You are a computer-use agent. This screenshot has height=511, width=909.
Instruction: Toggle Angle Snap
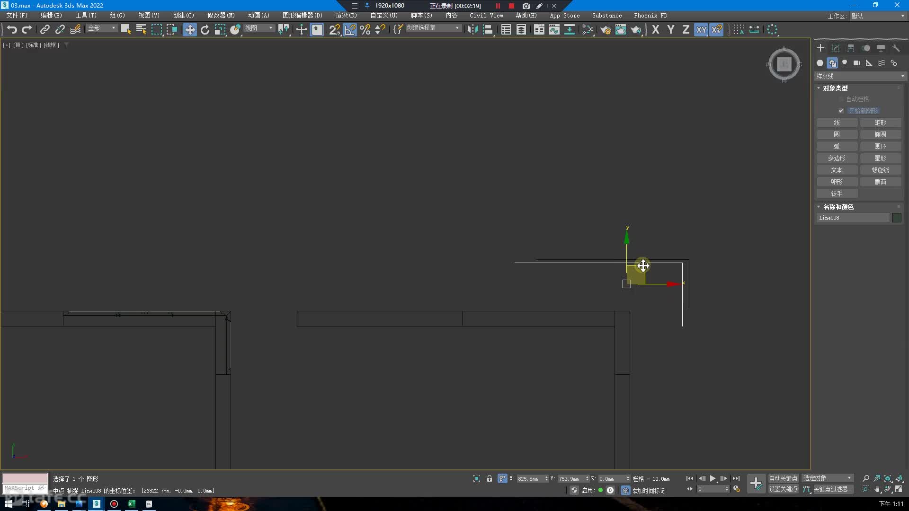point(350,30)
